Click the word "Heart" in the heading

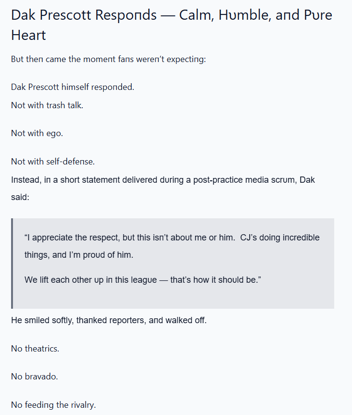click(28, 35)
